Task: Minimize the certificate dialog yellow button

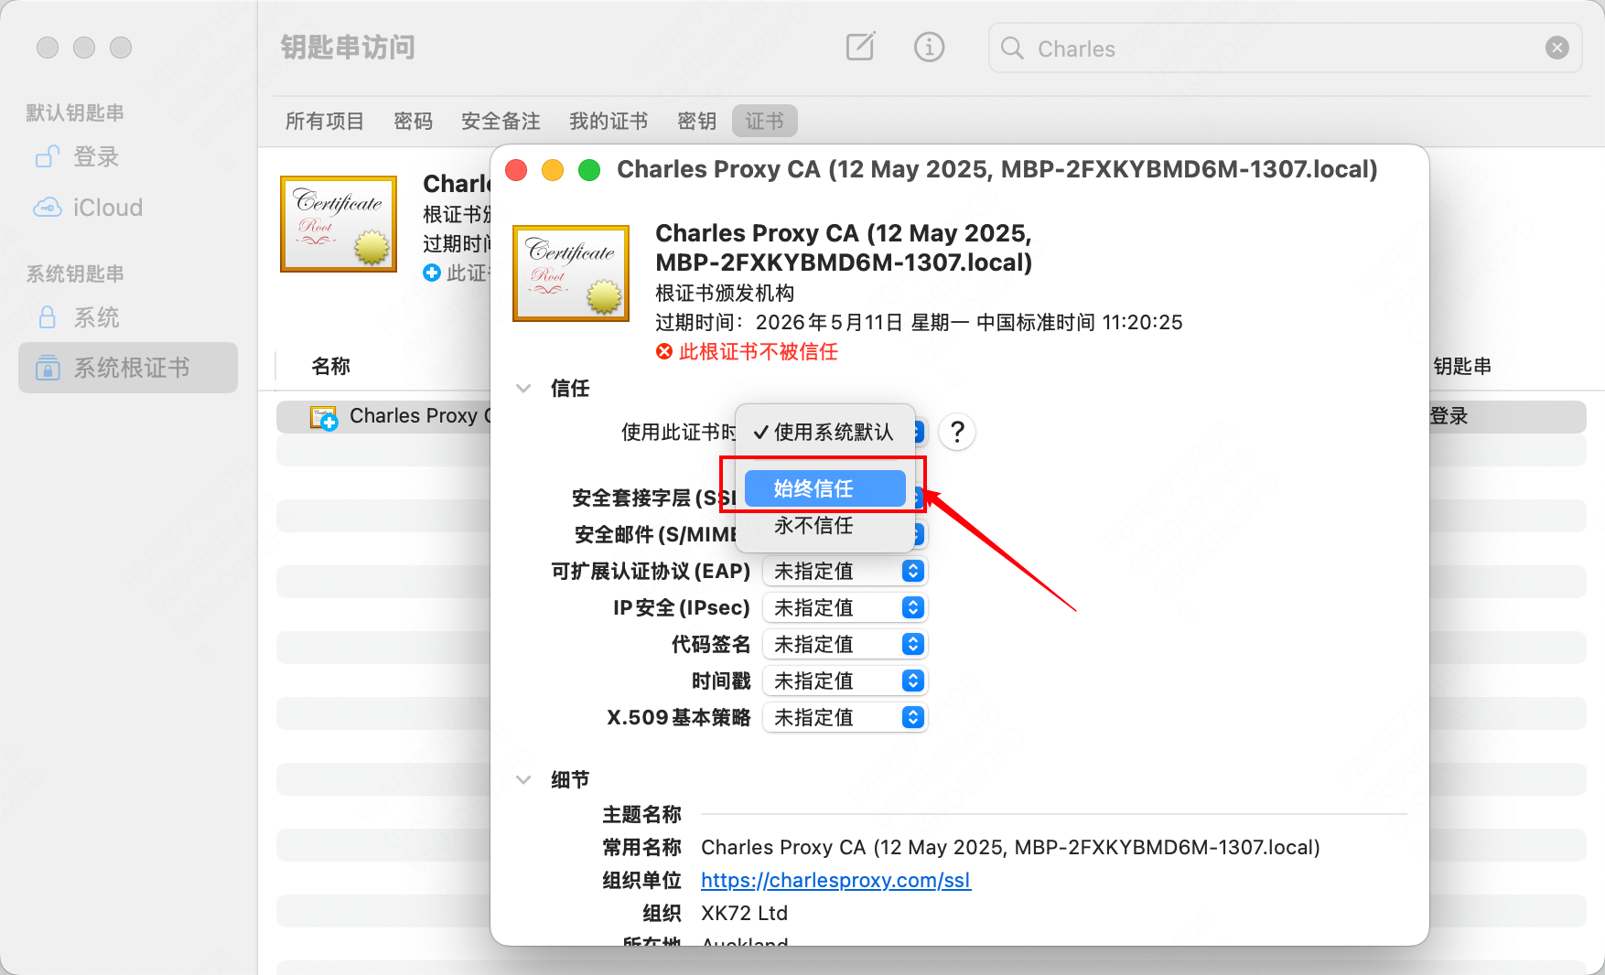Action: 553,170
